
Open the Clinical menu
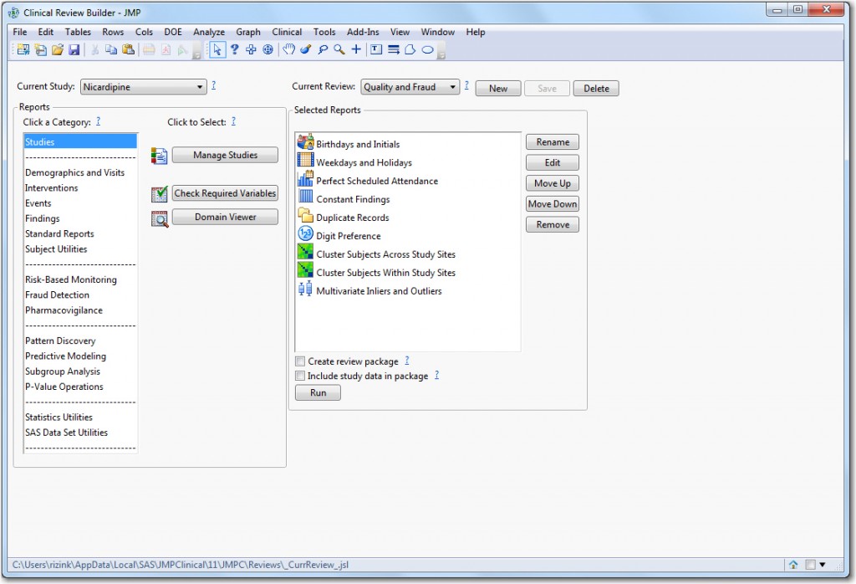[x=287, y=32]
